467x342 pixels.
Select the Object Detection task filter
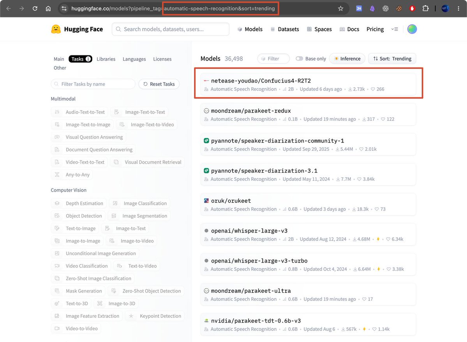click(x=78, y=216)
